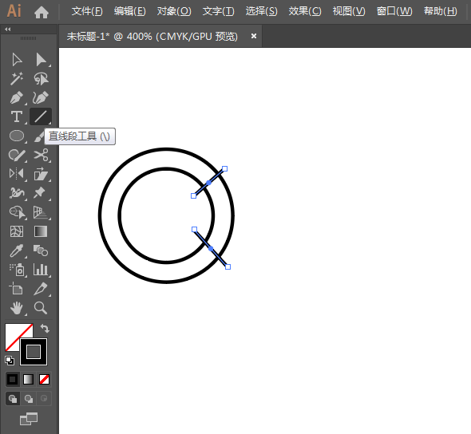
Task: Click top-right endpoint of upper line segment
Action: tap(224, 168)
